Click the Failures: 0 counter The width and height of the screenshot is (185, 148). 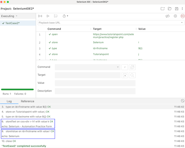coord(20,94)
